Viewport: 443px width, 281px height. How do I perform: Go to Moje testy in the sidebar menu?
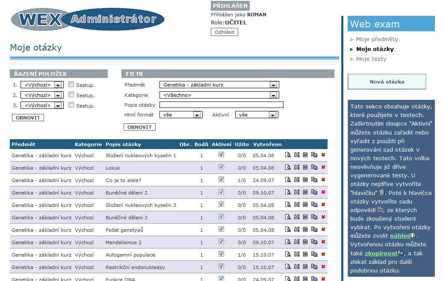[371, 59]
